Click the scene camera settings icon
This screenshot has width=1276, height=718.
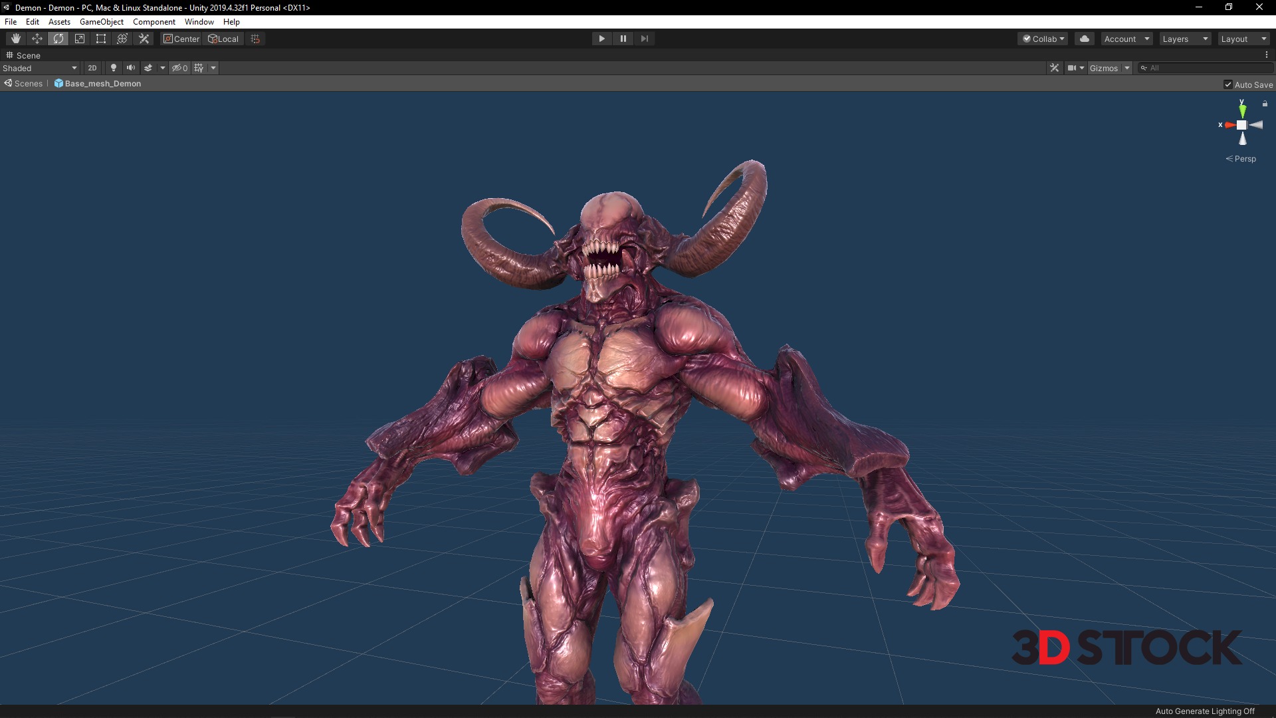(1072, 68)
